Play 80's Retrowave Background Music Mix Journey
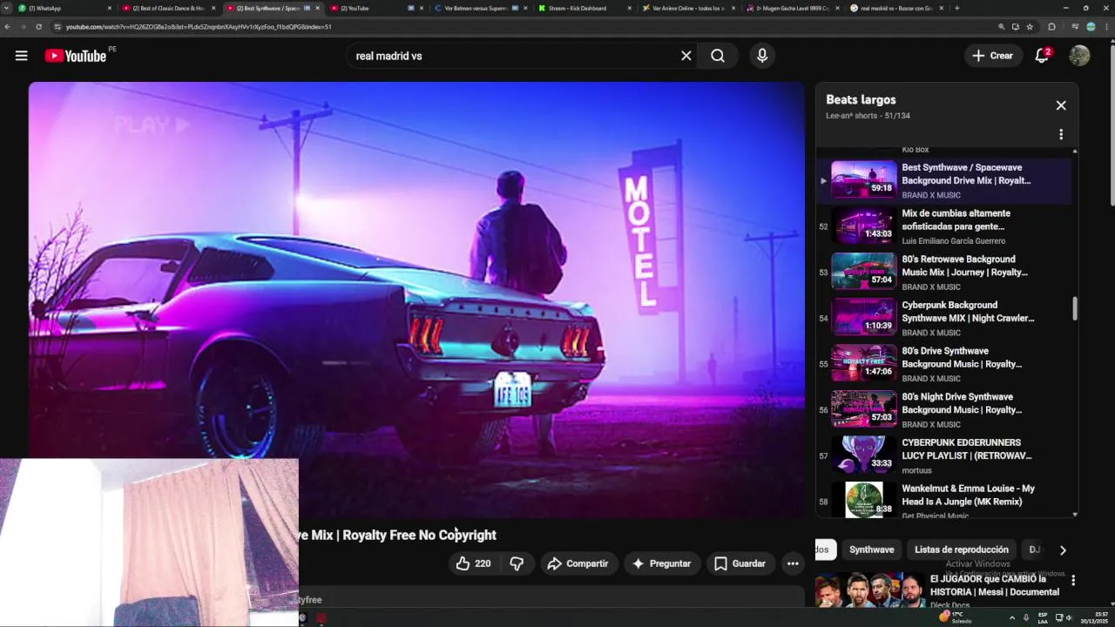This screenshot has width=1115, height=627. pos(944,273)
